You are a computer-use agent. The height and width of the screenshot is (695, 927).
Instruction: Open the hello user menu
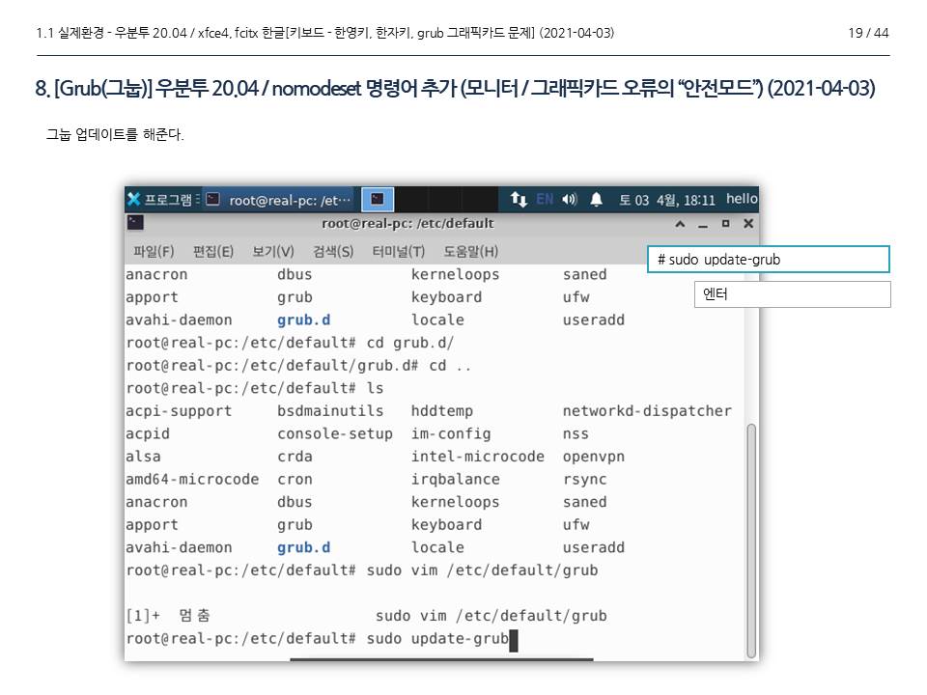point(742,199)
